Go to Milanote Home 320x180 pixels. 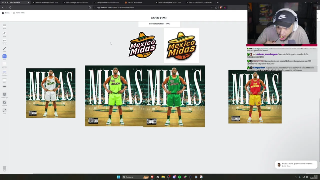point(6,13)
